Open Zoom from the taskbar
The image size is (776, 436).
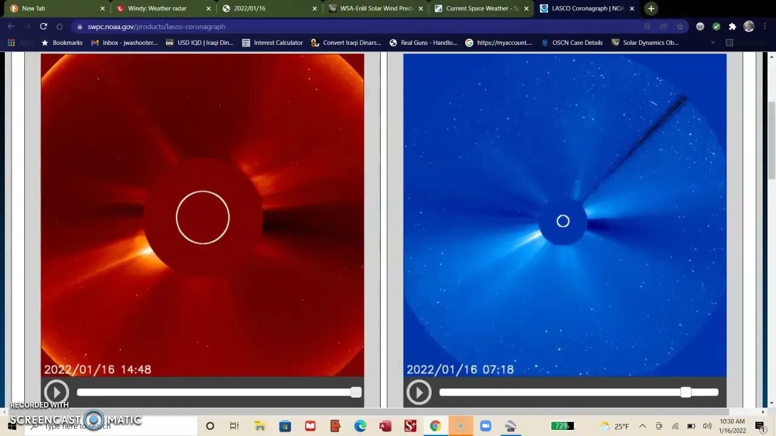(486, 426)
